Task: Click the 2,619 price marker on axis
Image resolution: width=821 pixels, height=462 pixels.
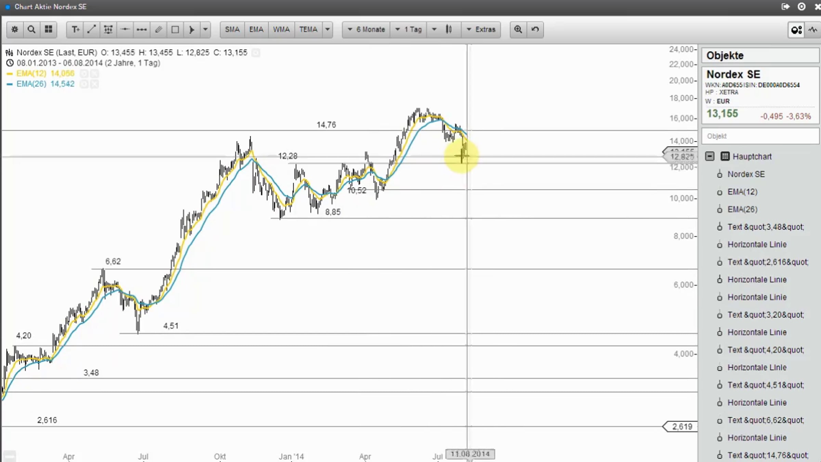Action: coord(680,427)
